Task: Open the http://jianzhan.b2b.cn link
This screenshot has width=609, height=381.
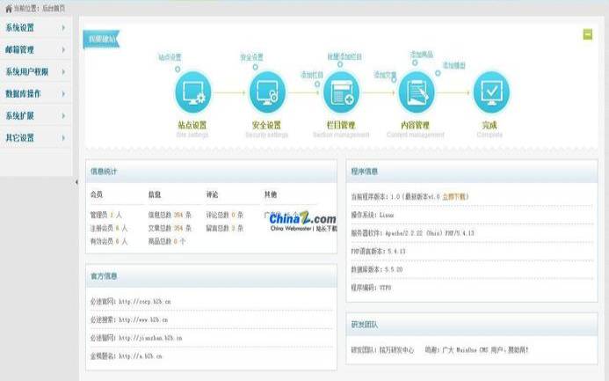Action: (x=149, y=338)
